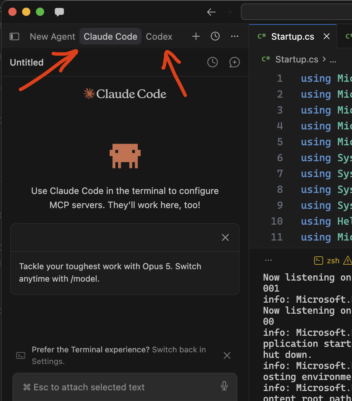Open chat history clock beside Untitled
This screenshot has height=401, width=352.
click(x=212, y=62)
